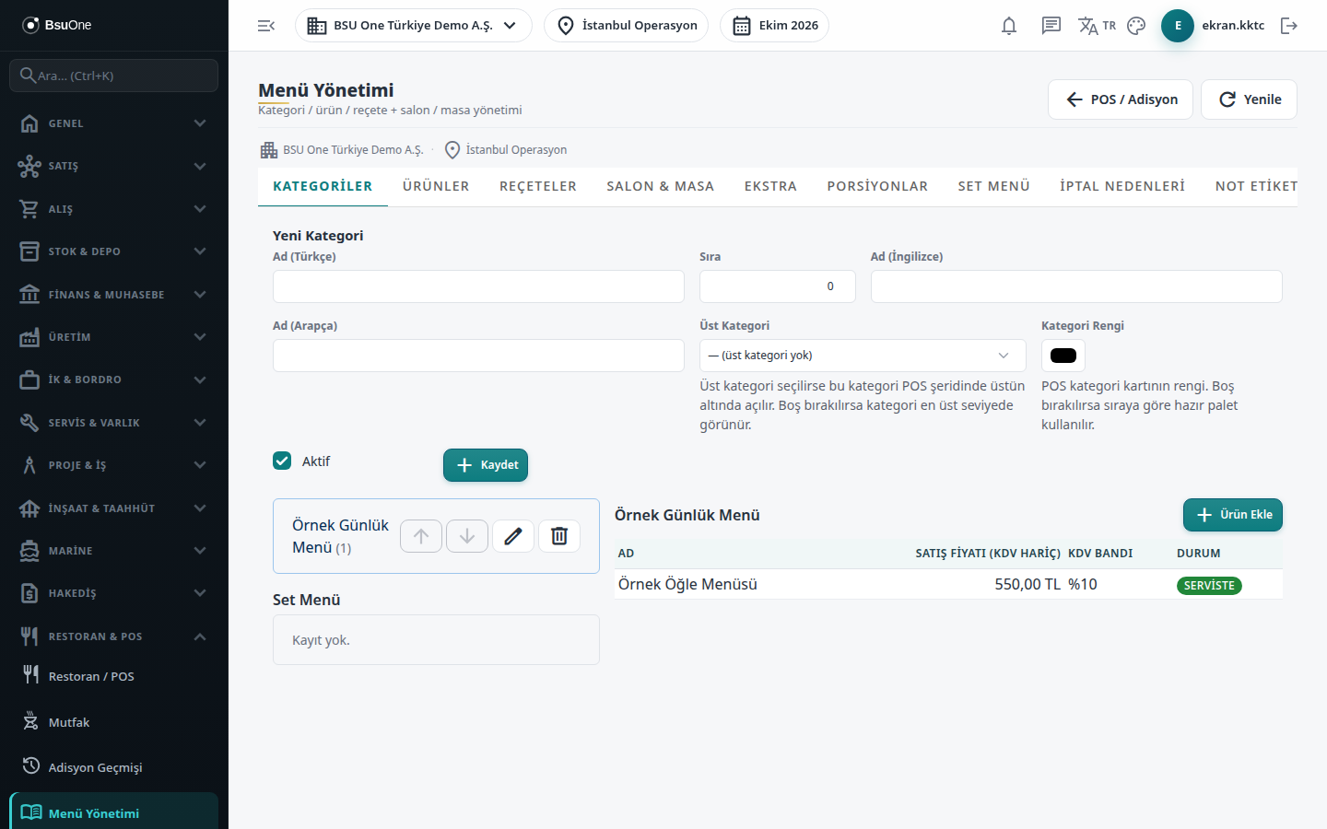This screenshot has height=829, width=1327.
Task: Select Menü Yönetimi in the sidebar
Action: point(114,812)
